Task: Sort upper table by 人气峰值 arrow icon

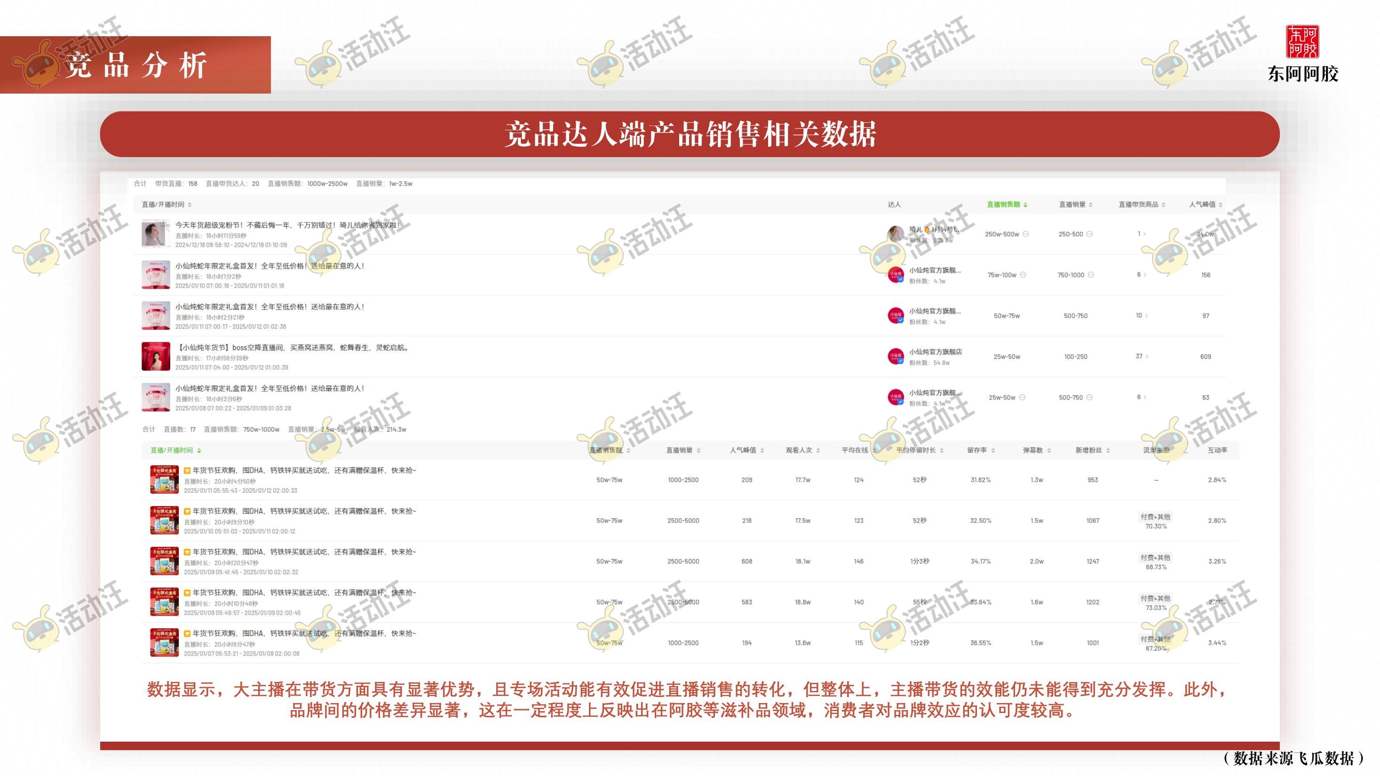Action: pyautogui.click(x=1221, y=205)
